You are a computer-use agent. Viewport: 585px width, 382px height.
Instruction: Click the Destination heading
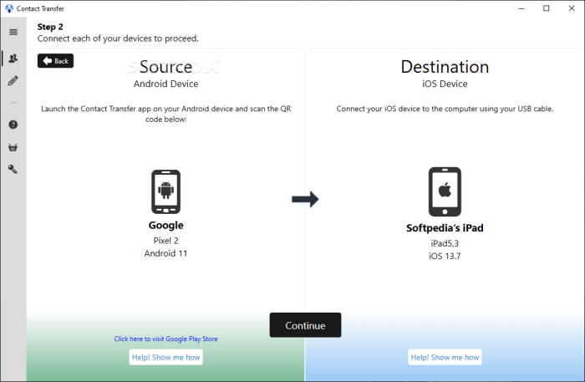point(445,67)
